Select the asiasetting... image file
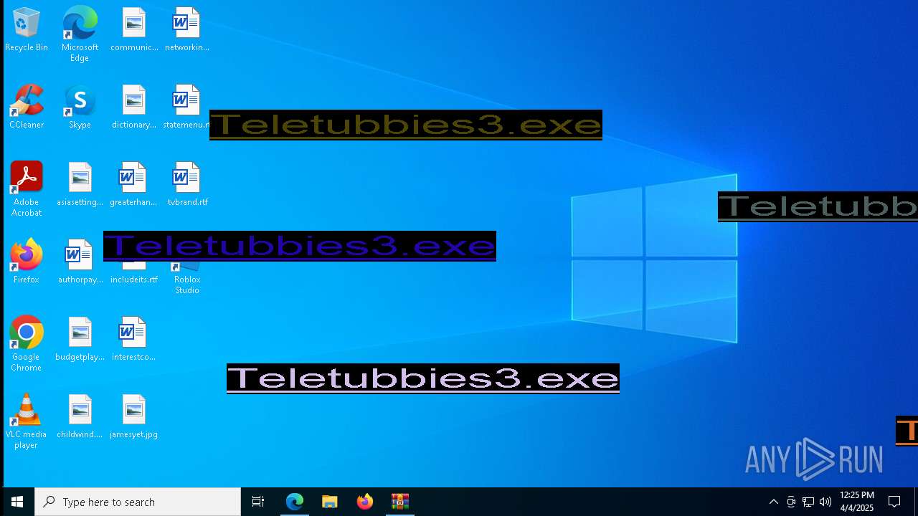 point(80,185)
